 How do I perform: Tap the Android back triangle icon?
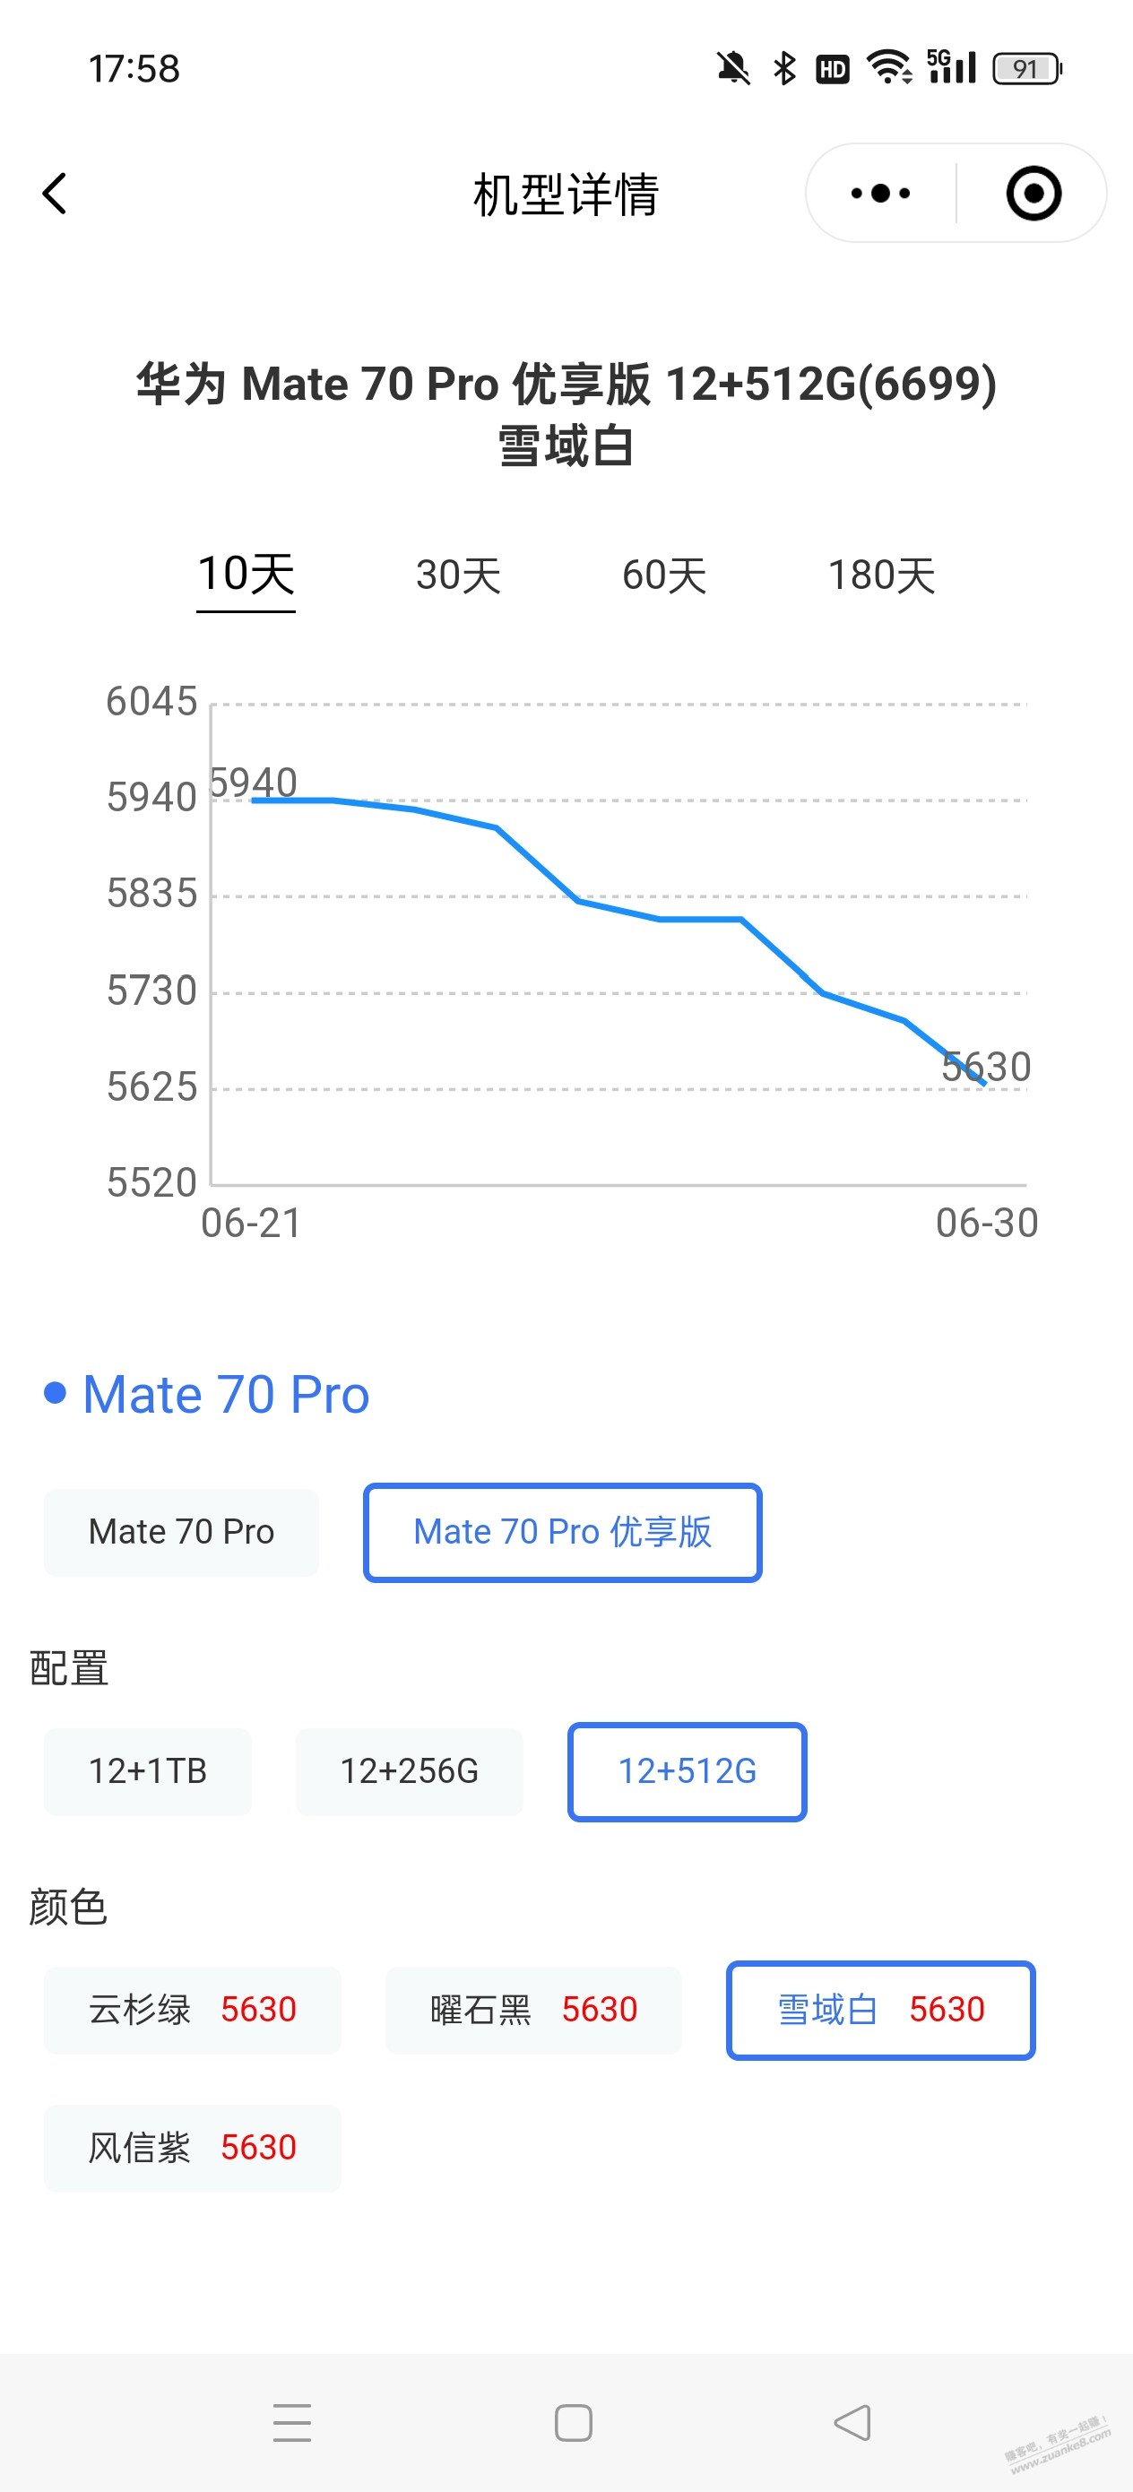(852, 2423)
